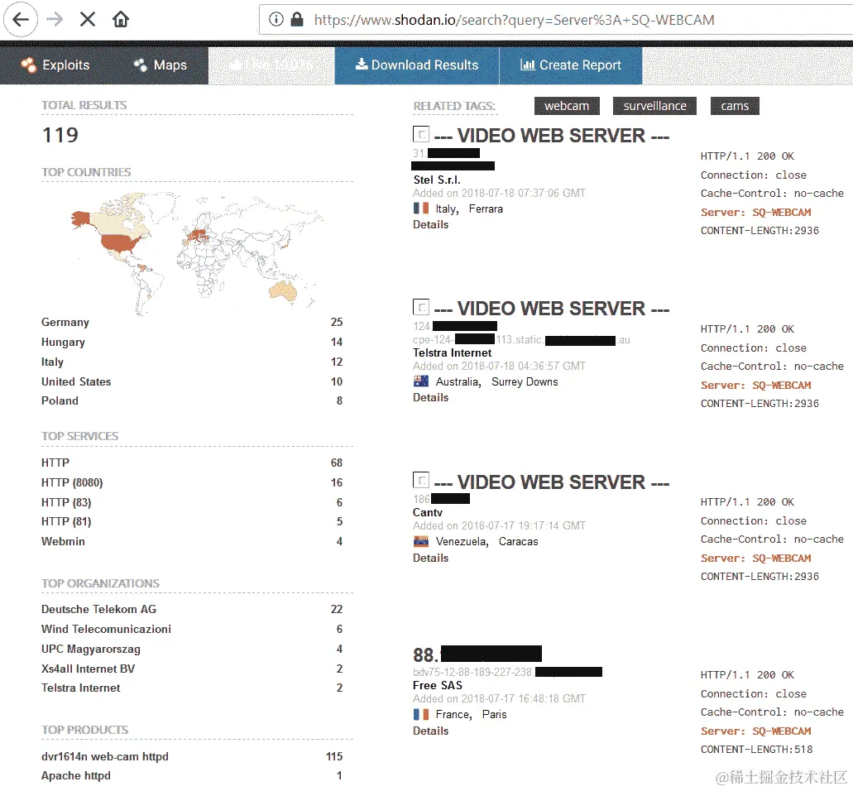Click the Italy flag icon
The image size is (853, 791).
click(x=421, y=209)
